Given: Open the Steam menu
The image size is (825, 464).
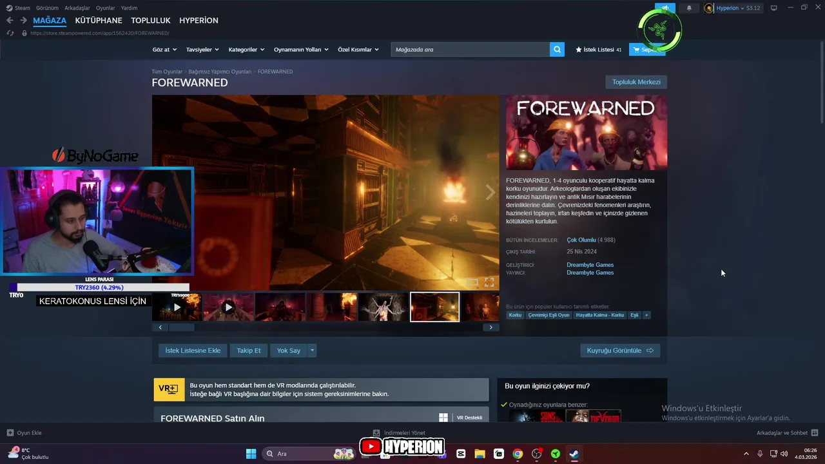Looking at the screenshot, I should (18, 8).
